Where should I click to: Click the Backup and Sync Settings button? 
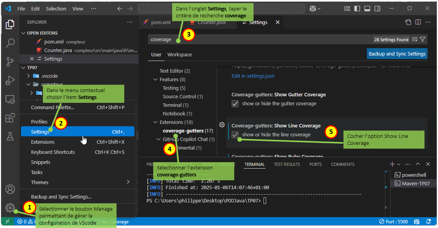coord(397,54)
